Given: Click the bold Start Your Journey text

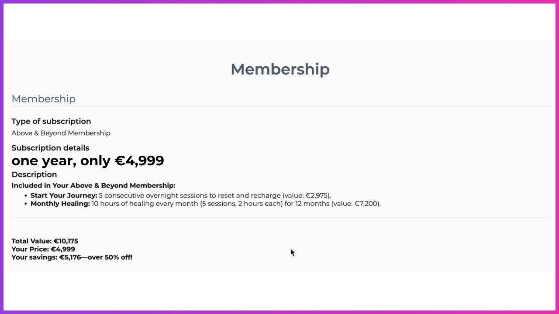Looking at the screenshot, I should click(x=64, y=195).
